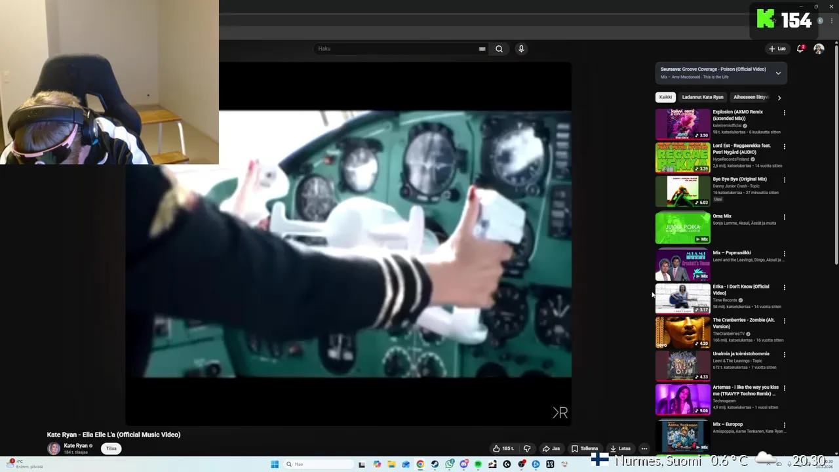The image size is (839, 472).
Task: Save video with the Tallenna bookmark button
Action: point(585,448)
